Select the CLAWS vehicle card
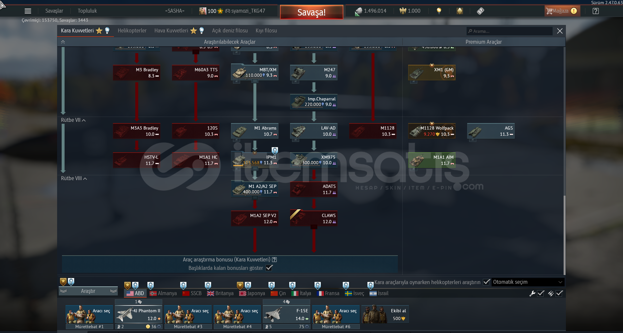623x333 pixels. [314, 219]
